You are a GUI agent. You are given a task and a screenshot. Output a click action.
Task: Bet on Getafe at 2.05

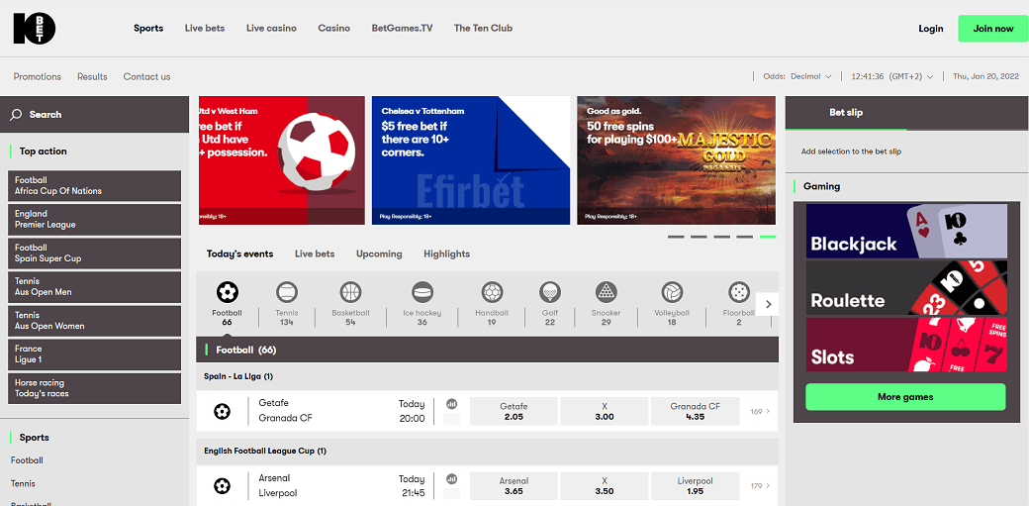point(514,411)
